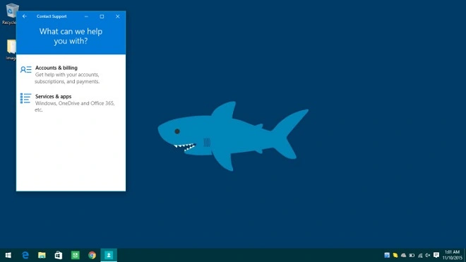Click the Services & apps list icon
The height and width of the screenshot is (262, 466).
pyautogui.click(x=25, y=98)
